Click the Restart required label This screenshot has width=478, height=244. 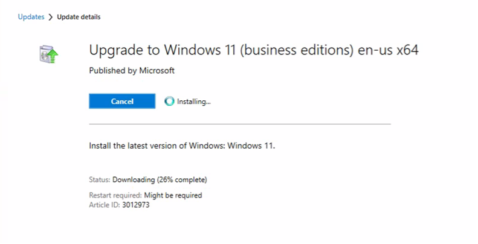point(115,195)
